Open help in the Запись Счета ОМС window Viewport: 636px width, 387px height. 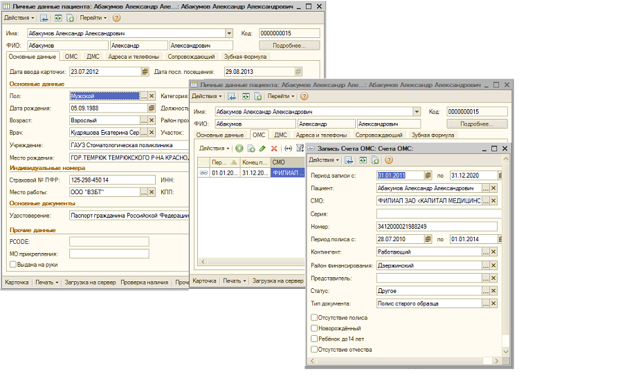tap(388, 160)
